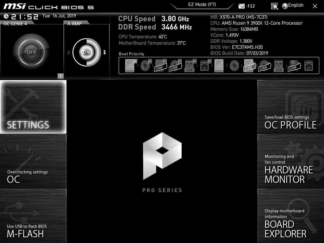Select first UEFI hard disk boot device
The image size is (324, 243).
[130, 66]
